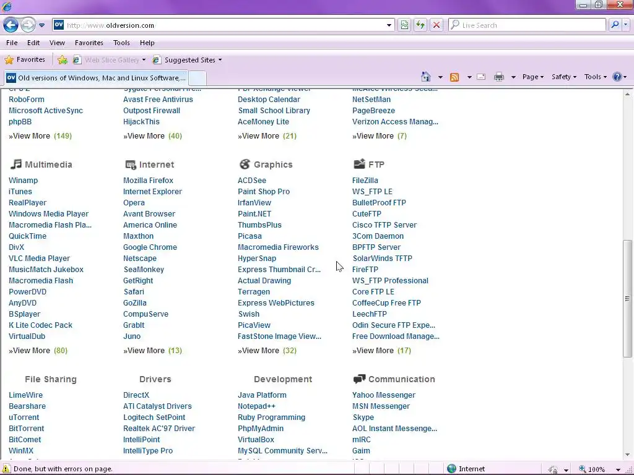This screenshot has width=634, height=475.
Task: Open the Suggested Sites dropdown
Action: pos(187,60)
